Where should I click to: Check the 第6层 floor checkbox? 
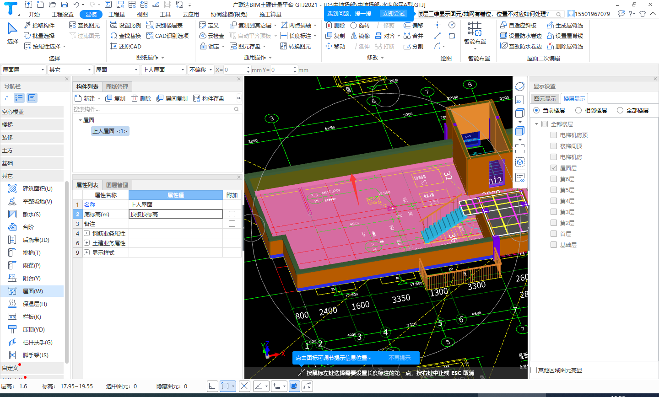point(554,179)
